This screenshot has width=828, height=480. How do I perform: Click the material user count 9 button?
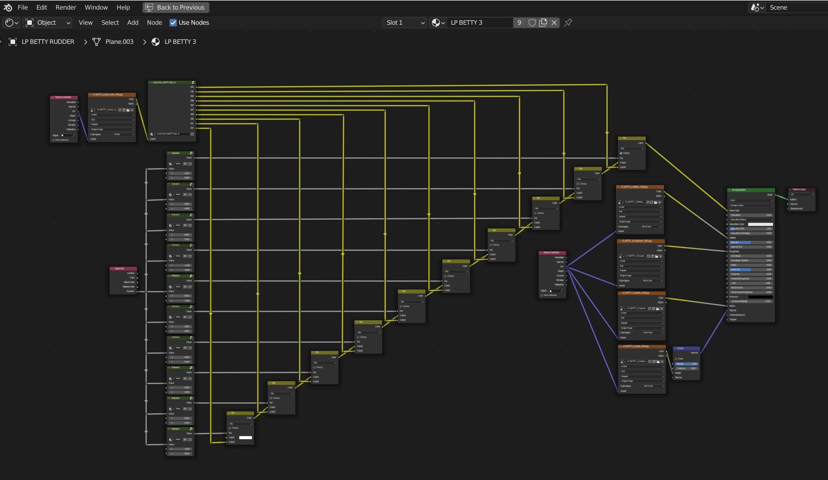coord(519,23)
